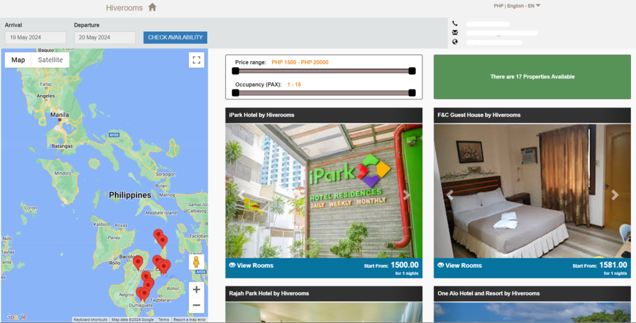Select the Price range maximum slider handle

(x=412, y=71)
